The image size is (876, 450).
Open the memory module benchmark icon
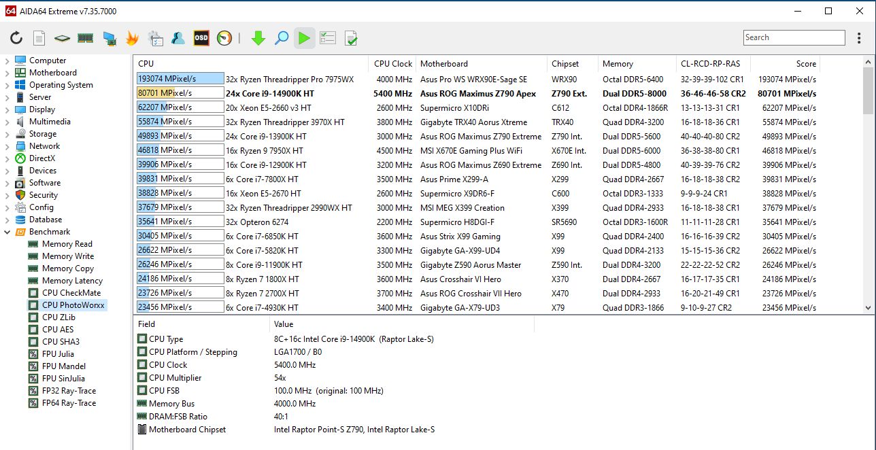(86, 38)
